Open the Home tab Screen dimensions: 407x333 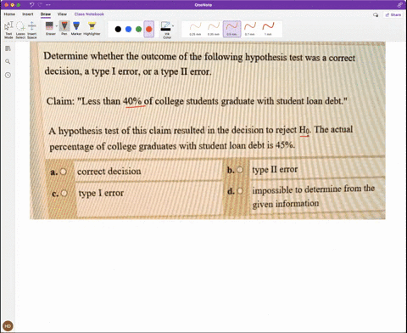pyautogui.click(x=9, y=14)
